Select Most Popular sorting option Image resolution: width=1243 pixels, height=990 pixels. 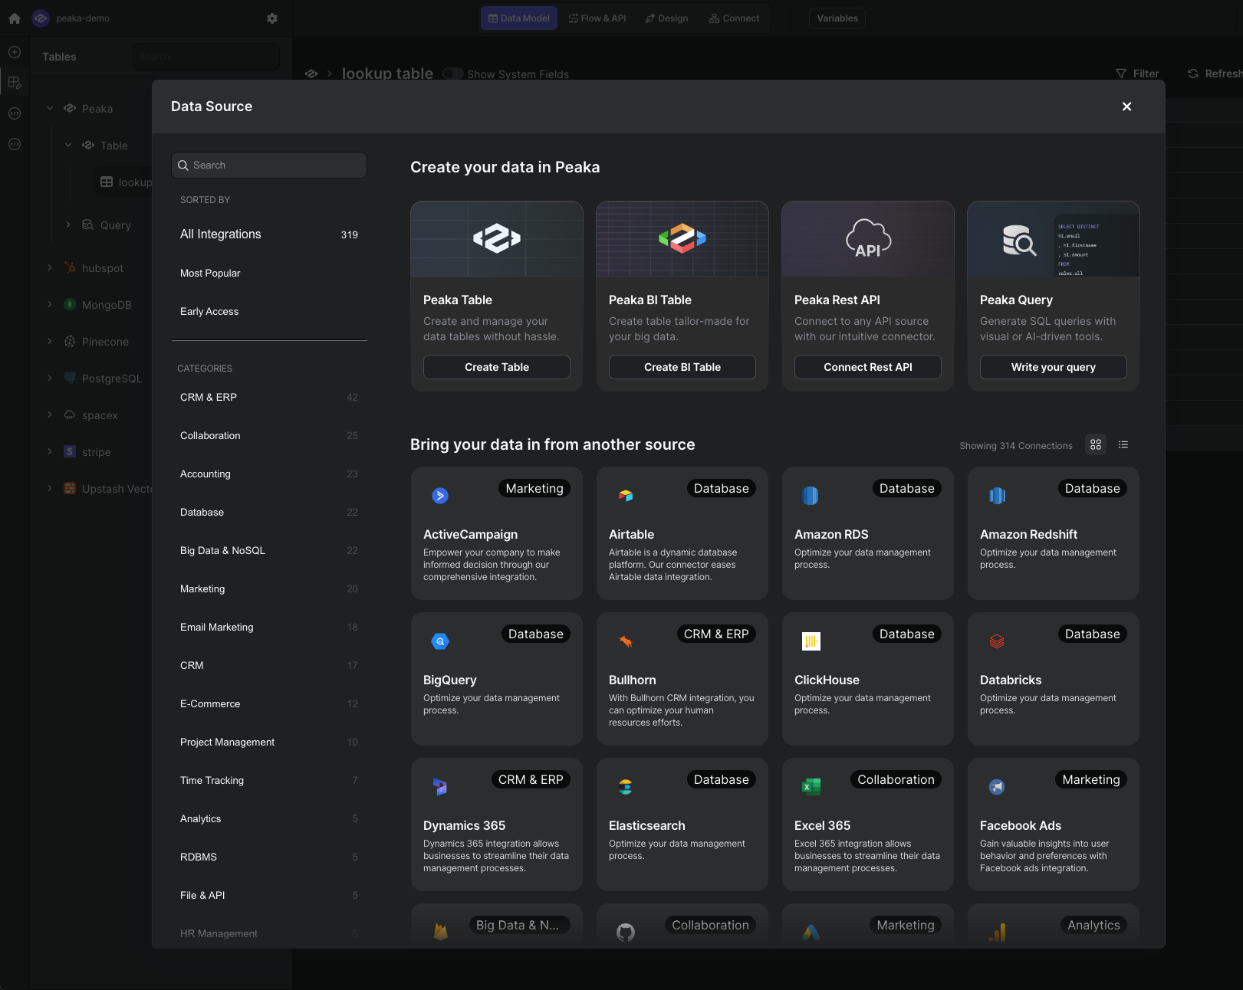(x=210, y=273)
